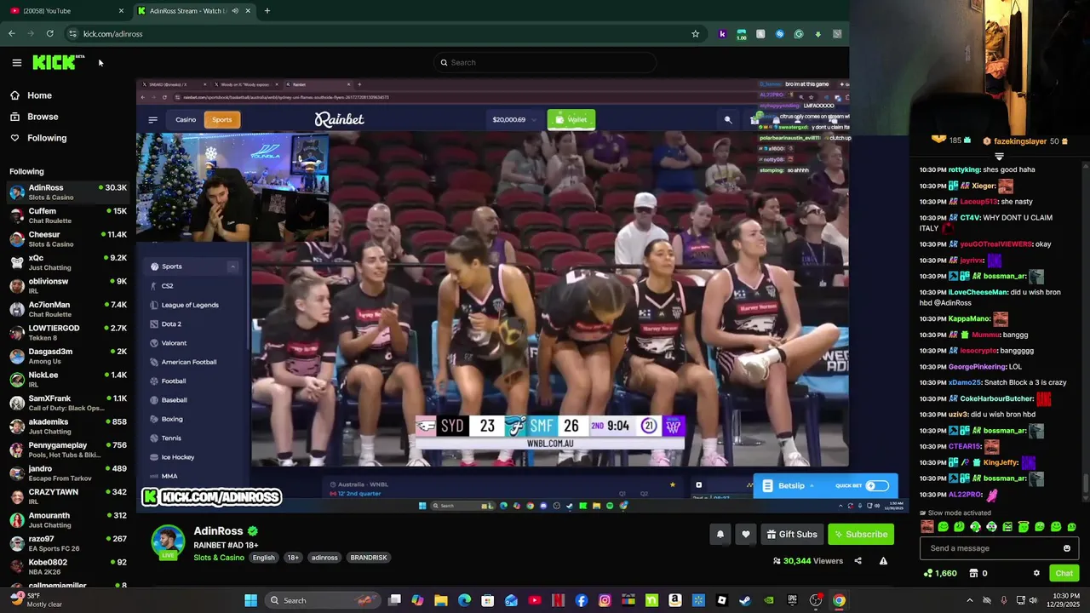
Task: Reload the kick.com page
Action: coord(49,34)
